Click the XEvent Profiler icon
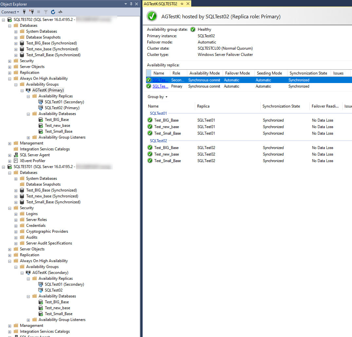Viewport: 352px width, 337px height. (x=16, y=161)
